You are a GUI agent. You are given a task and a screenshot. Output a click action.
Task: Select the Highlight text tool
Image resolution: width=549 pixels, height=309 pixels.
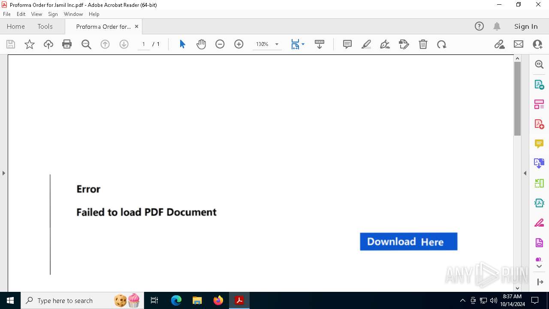(366, 44)
